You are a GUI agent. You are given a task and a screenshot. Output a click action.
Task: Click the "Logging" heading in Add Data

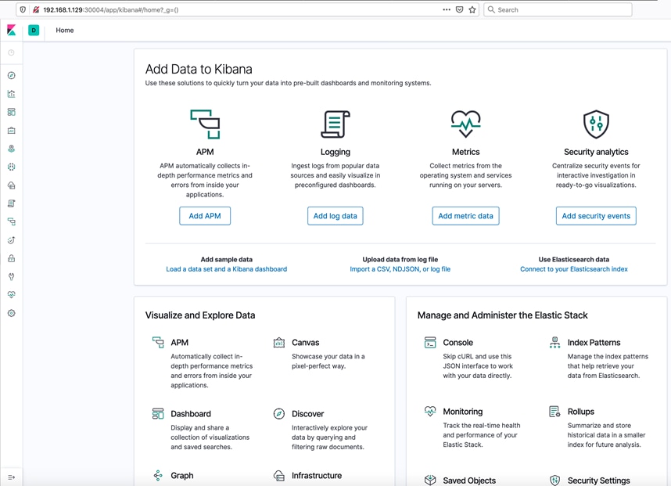tap(335, 152)
